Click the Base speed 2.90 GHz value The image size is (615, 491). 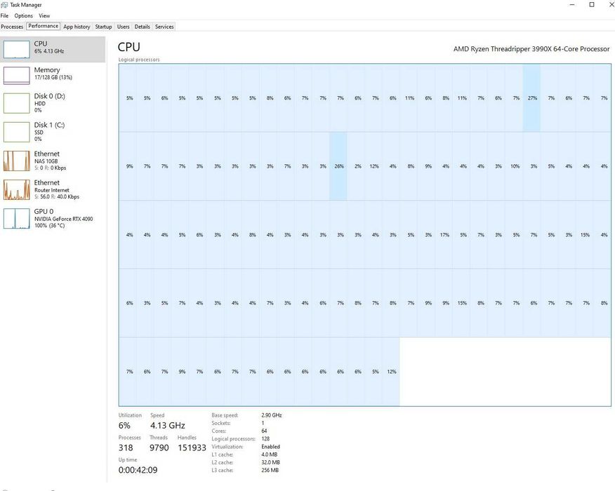coord(272,415)
